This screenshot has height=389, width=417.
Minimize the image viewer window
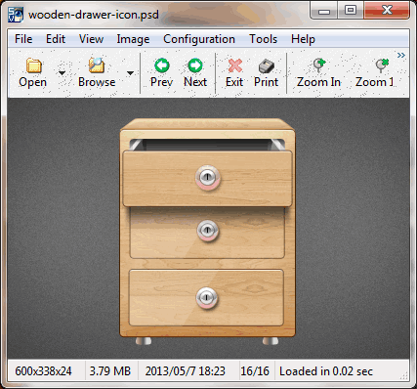coord(324,11)
